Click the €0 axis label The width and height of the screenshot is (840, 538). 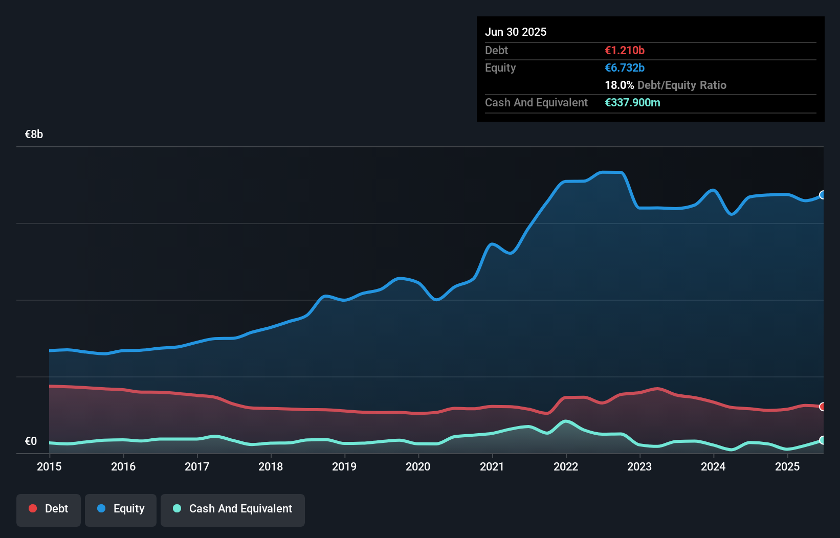pyautogui.click(x=31, y=440)
